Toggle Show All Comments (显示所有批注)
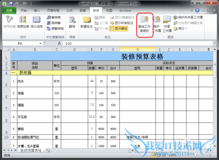Screen dimensions: 219x160 pos(122,23)
